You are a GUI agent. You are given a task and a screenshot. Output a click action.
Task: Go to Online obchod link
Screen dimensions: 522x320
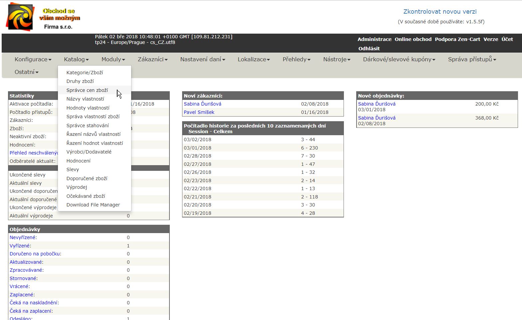pos(413,39)
